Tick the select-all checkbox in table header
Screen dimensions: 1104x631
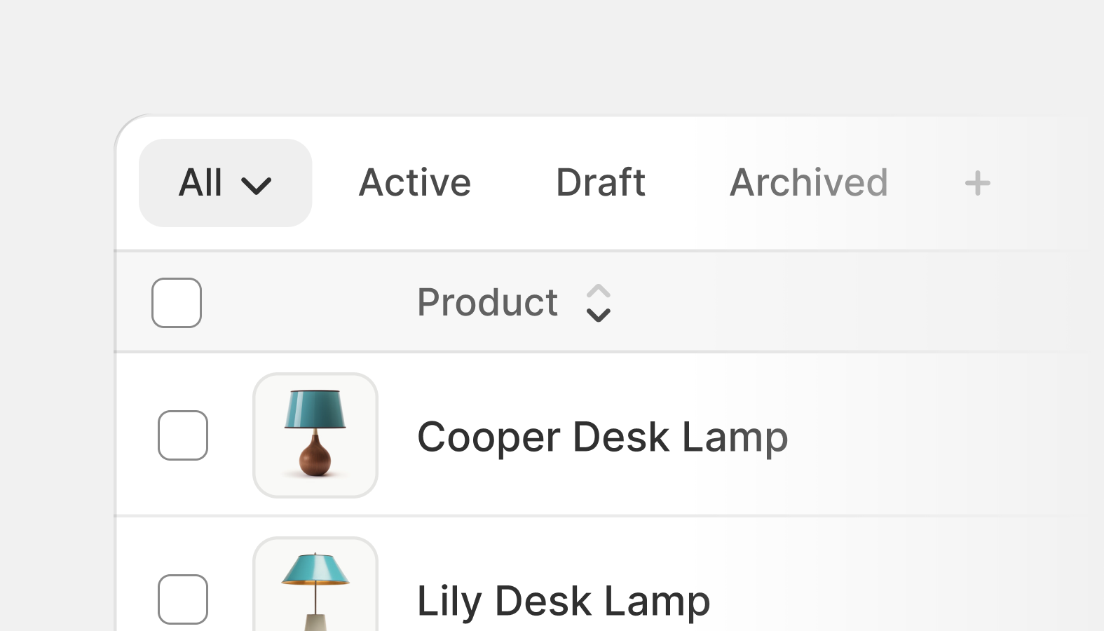[177, 303]
